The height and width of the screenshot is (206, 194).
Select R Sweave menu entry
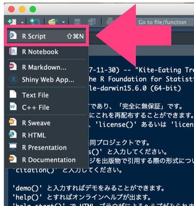point(46,123)
